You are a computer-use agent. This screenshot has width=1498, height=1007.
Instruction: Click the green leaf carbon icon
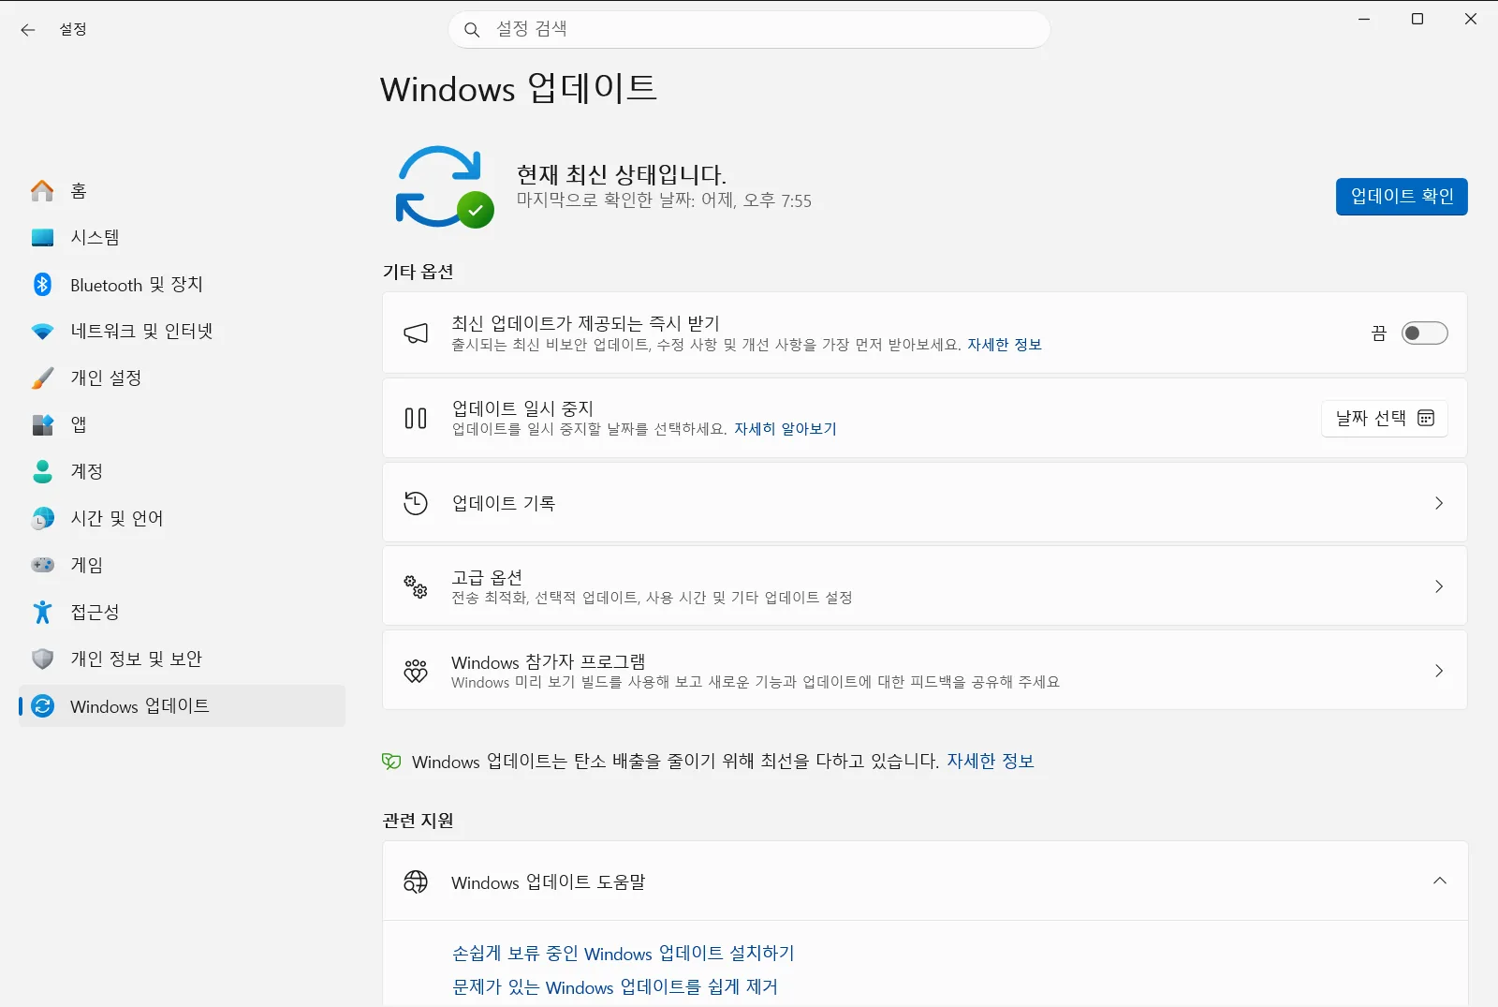(x=391, y=762)
